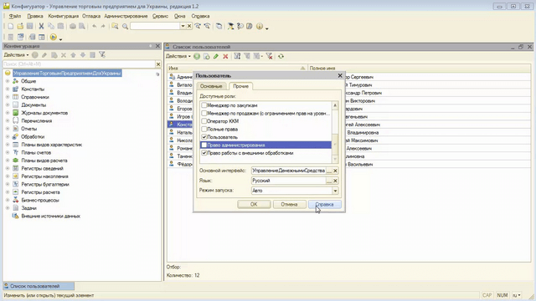
Task: Switch to the Основные tab
Action: tap(211, 86)
